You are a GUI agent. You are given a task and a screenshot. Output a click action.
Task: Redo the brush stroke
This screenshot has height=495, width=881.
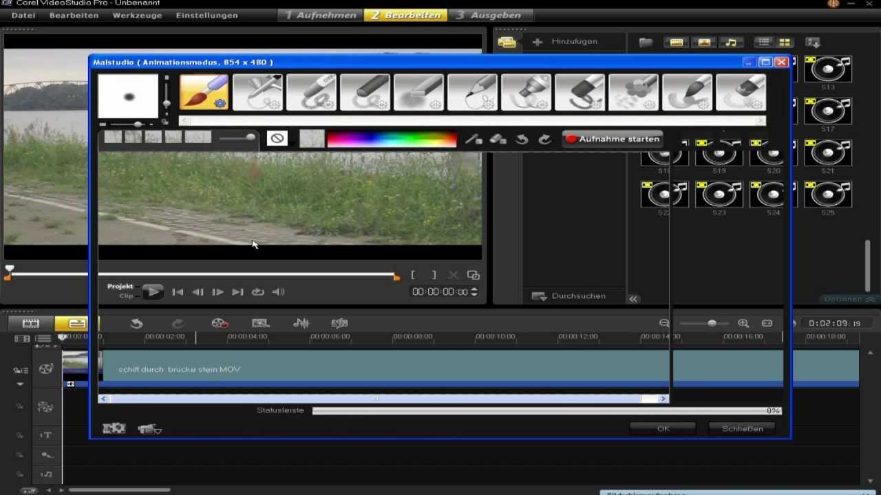(544, 139)
